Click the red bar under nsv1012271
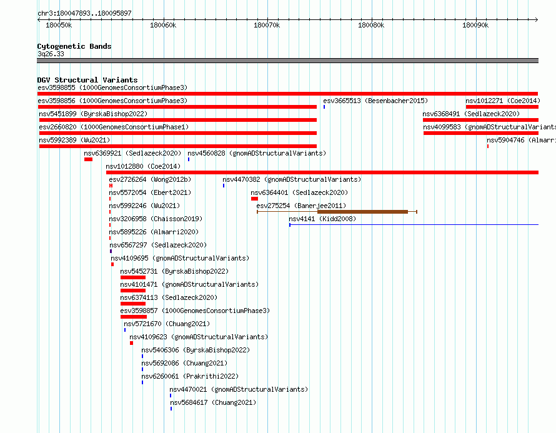556x433 pixels. pyautogui.click(x=502, y=107)
